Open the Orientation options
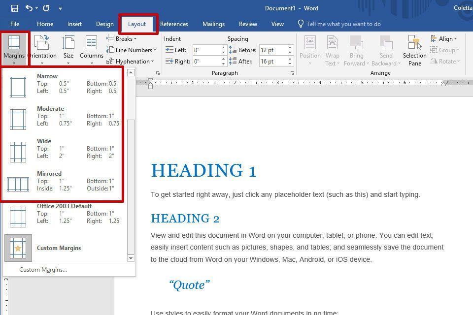Screen dimensions: 473x315 [x=42, y=49]
